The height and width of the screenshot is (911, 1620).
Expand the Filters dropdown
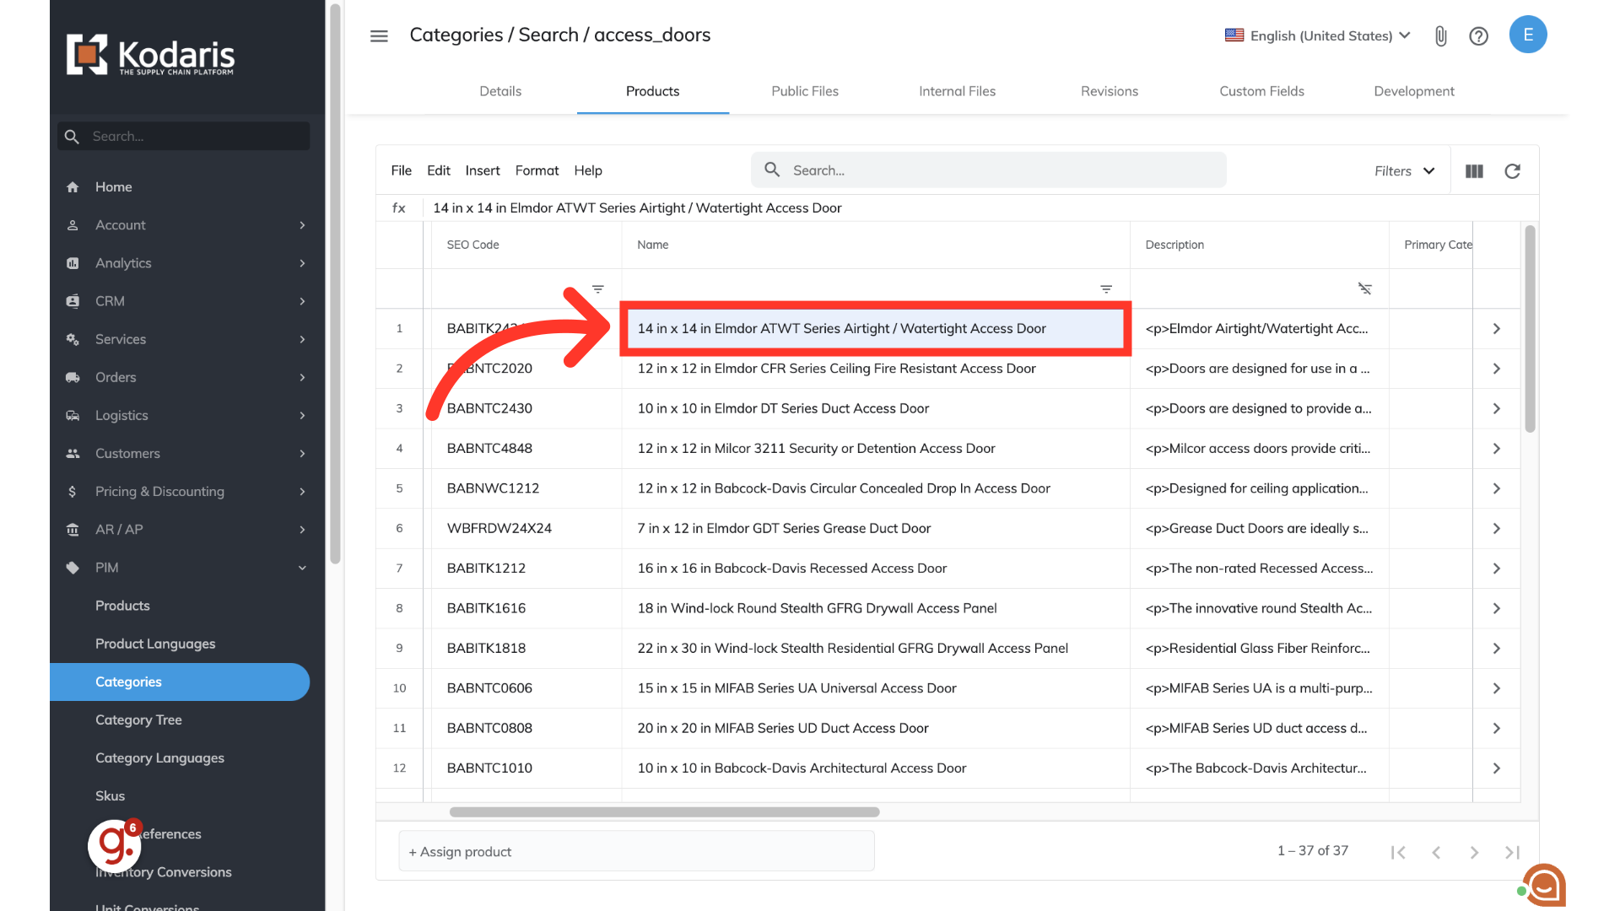click(x=1404, y=171)
